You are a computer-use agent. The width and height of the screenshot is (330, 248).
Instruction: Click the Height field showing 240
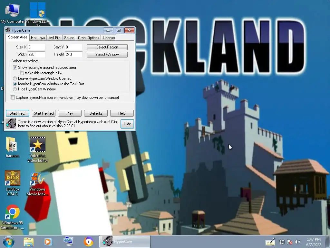[x=74, y=54]
